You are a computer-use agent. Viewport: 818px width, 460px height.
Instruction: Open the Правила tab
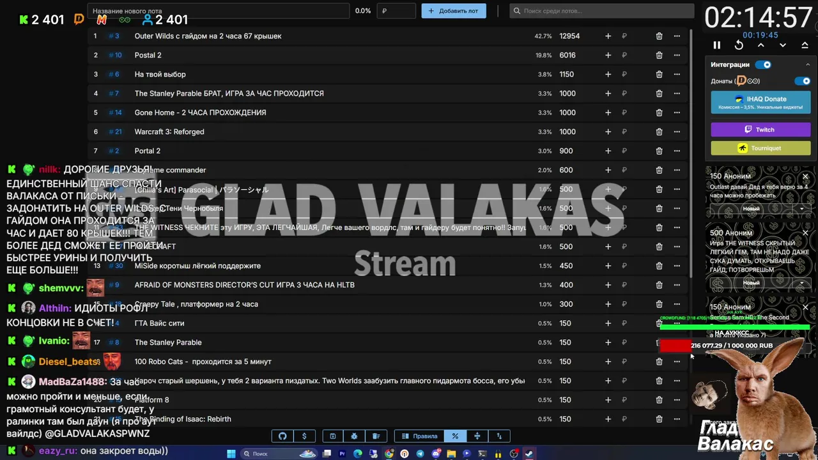[419, 436]
